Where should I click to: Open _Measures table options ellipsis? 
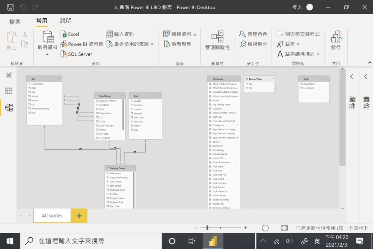[238, 79]
